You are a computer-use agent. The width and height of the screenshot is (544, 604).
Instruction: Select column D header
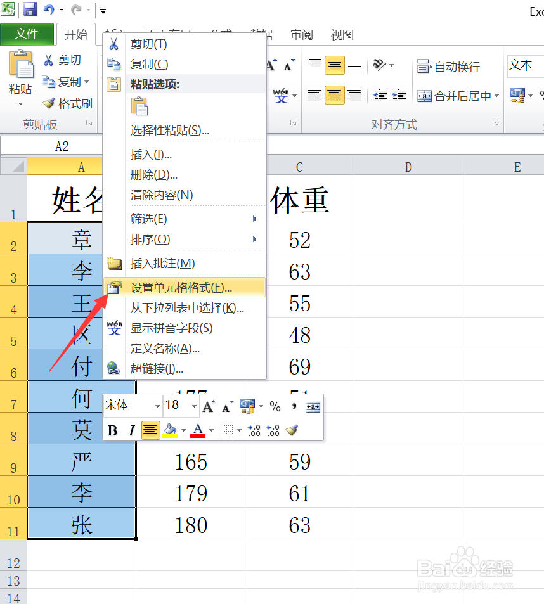point(408,167)
